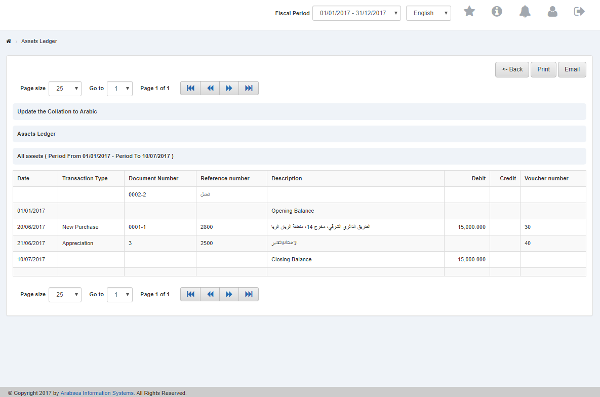
Task: Navigate home using the house icon
Action: (x=8, y=41)
